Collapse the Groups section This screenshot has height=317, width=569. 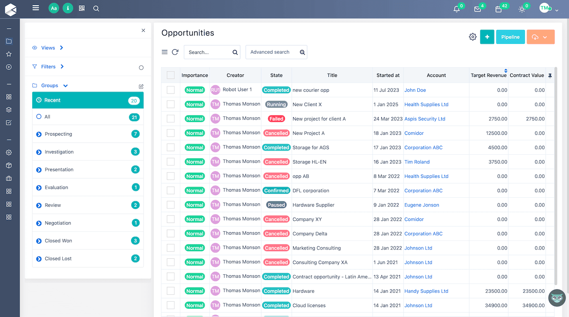(65, 86)
